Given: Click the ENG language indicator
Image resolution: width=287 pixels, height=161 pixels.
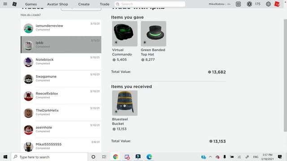Looking at the screenshot, I should 256,157.
